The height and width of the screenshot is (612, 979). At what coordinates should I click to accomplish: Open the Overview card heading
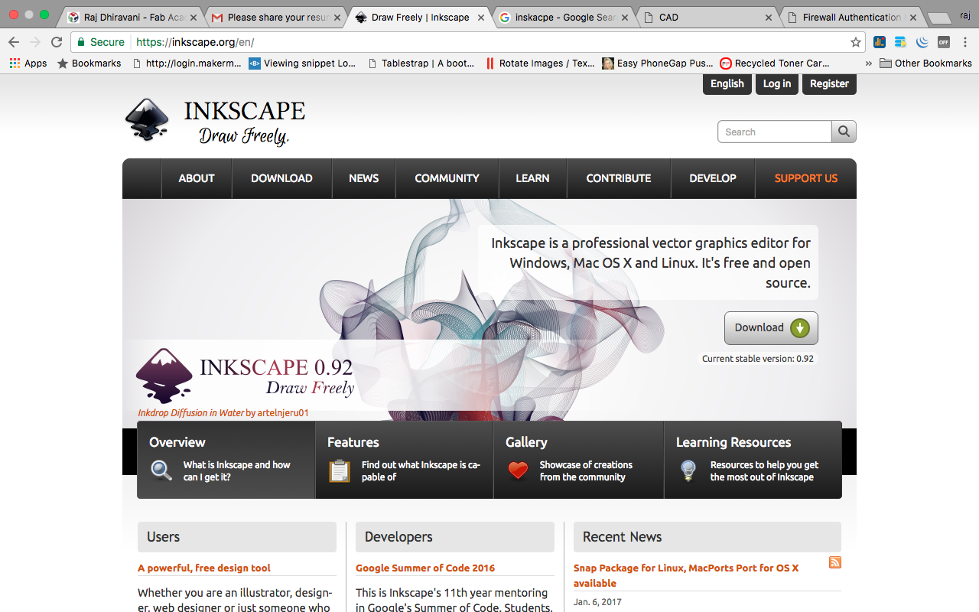point(177,442)
